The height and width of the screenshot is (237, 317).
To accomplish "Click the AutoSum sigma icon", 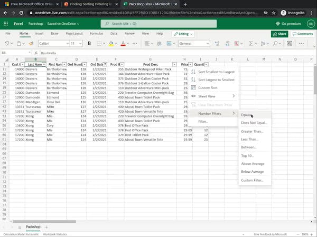I will [251, 43].
